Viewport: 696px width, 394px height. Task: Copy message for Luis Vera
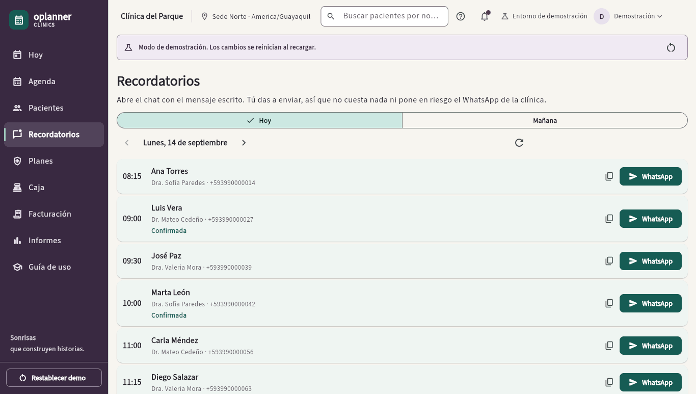point(609,219)
